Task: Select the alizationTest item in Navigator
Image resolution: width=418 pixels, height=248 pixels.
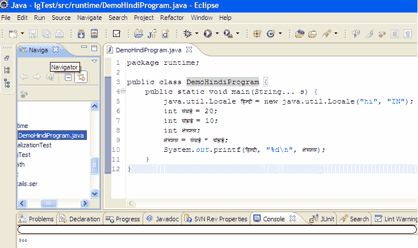Action: [x=35, y=145]
